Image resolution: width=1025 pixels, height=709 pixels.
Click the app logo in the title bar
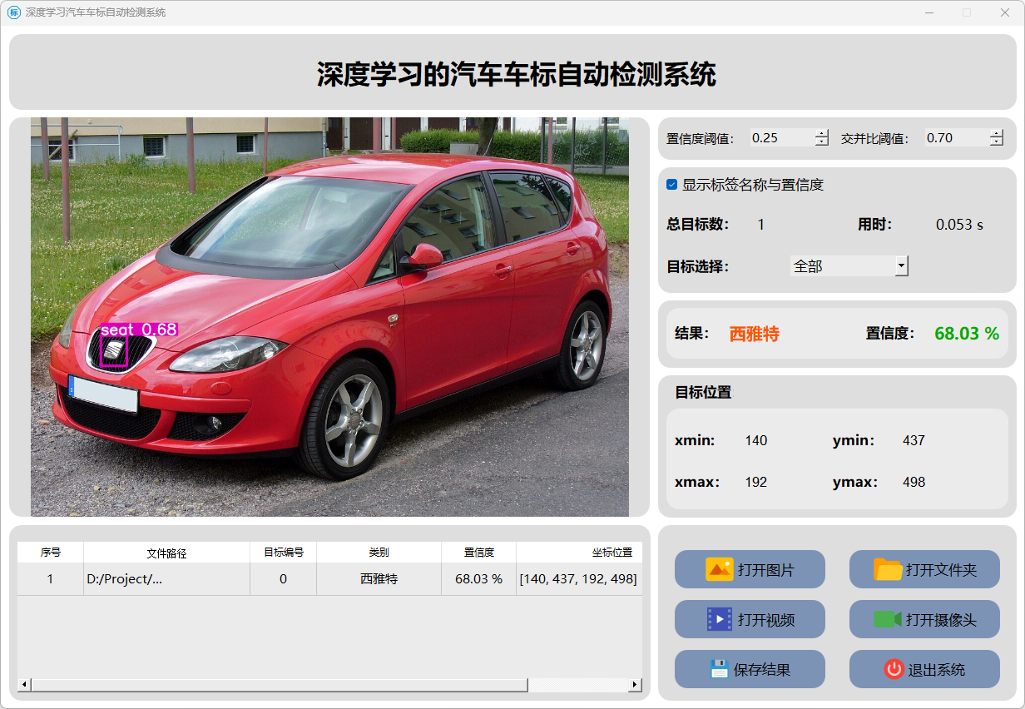coord(14,12)
